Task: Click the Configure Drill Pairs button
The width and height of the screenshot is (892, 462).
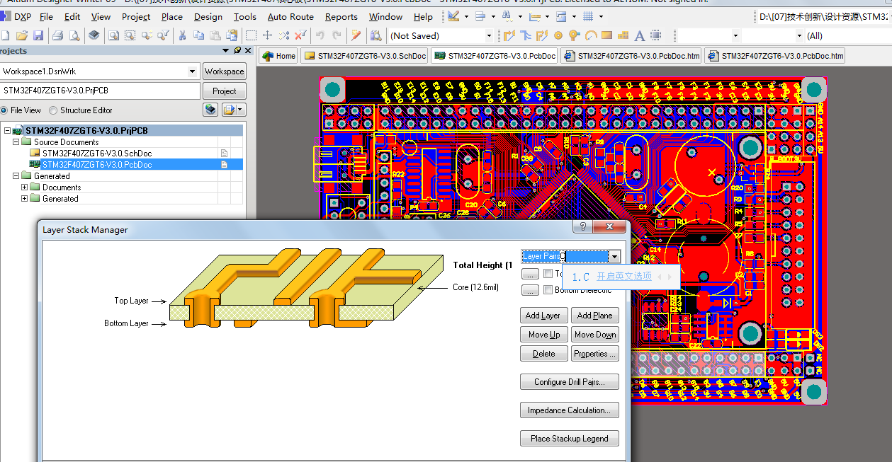Action: 570,382
